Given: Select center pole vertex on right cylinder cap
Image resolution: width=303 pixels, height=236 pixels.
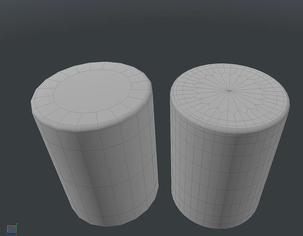Looking at the screenshot, I should point(229,90).
